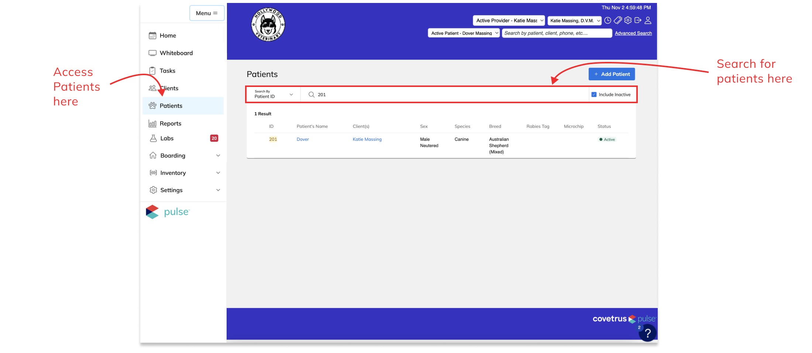Open the user profile icon in header
The image size is (812, 353).
tap(648, 21)
